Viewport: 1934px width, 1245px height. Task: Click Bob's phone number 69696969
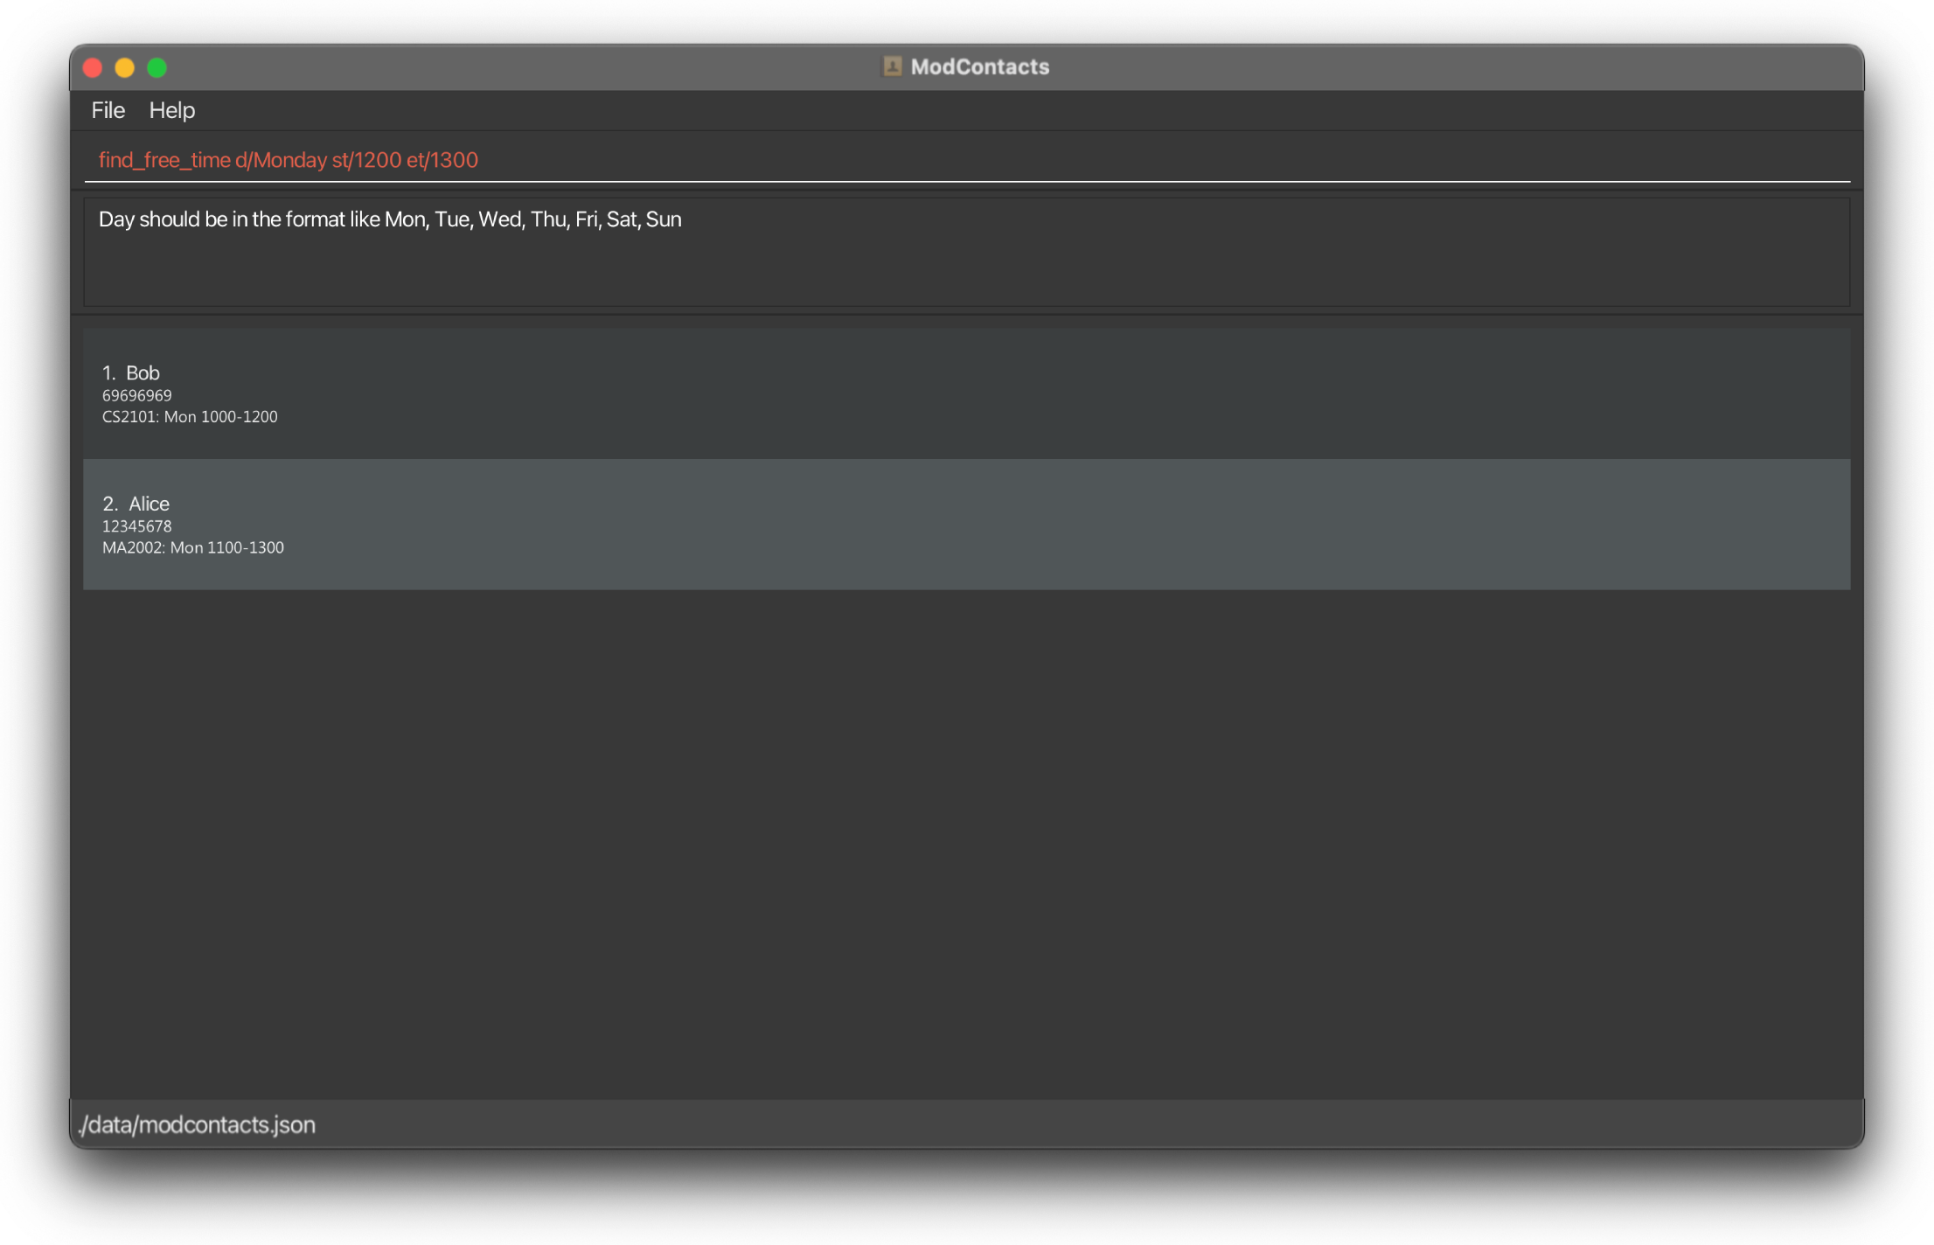coord(137,396)
